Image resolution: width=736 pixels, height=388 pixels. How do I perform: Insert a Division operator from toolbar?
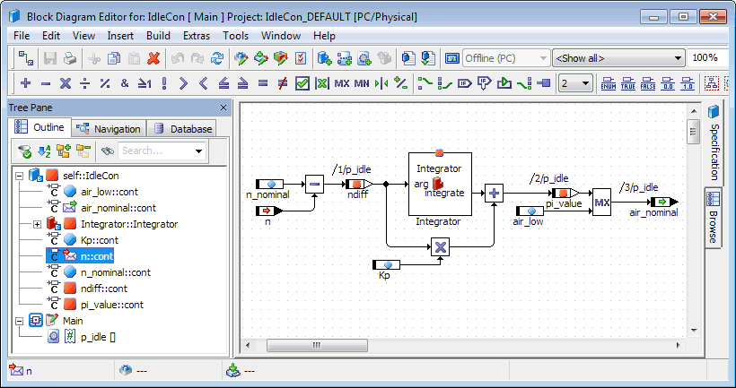[85, 84]
